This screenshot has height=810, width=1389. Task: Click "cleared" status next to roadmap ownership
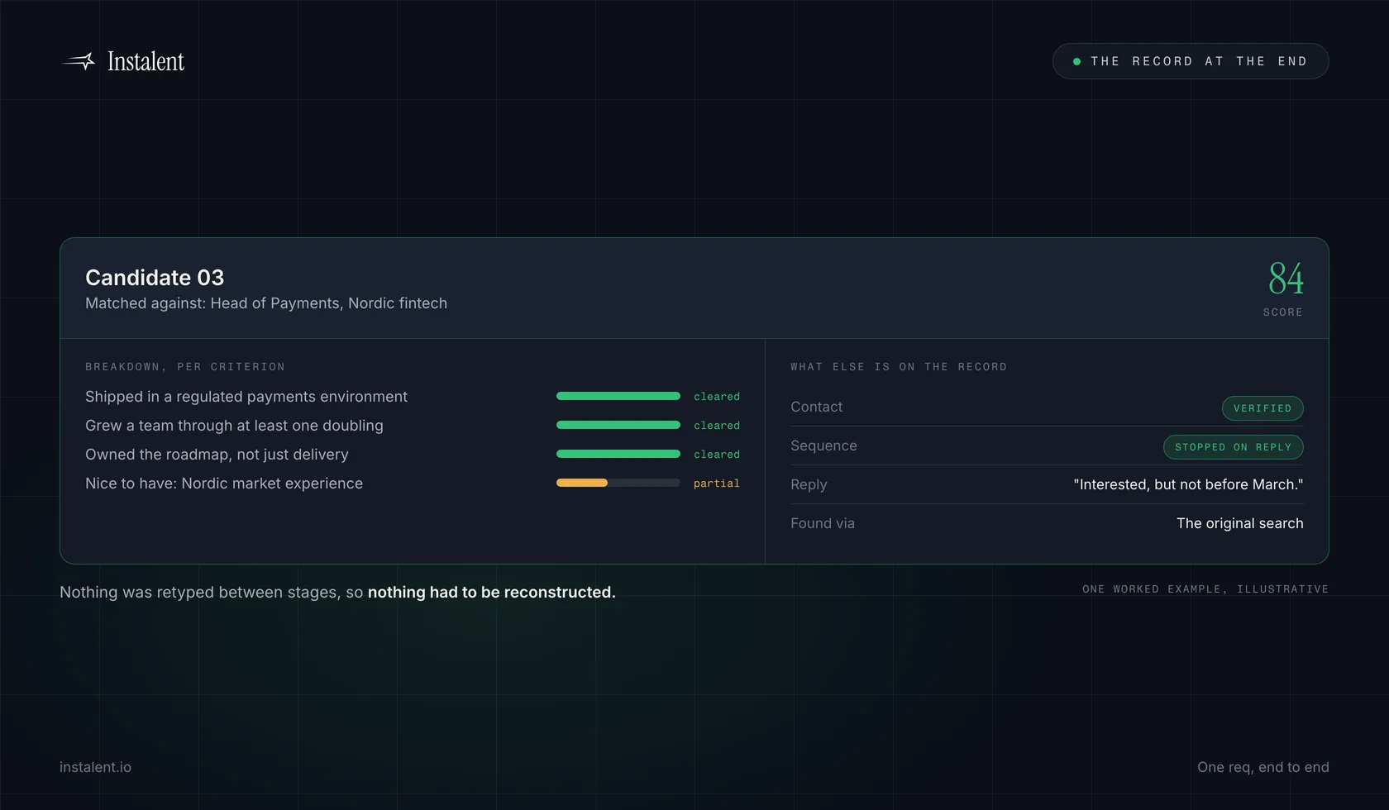point(717,455)
